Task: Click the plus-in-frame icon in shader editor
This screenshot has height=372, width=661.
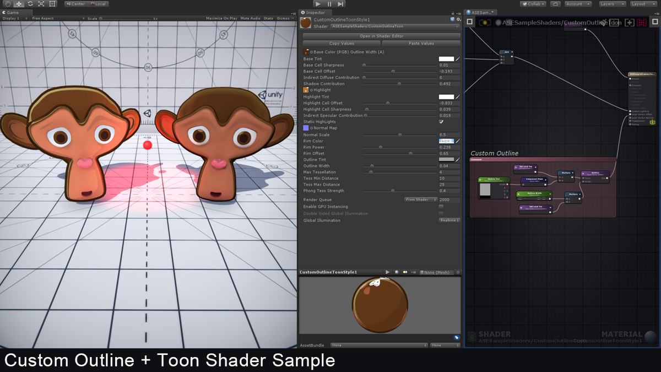Action: [x=629, y=23]
